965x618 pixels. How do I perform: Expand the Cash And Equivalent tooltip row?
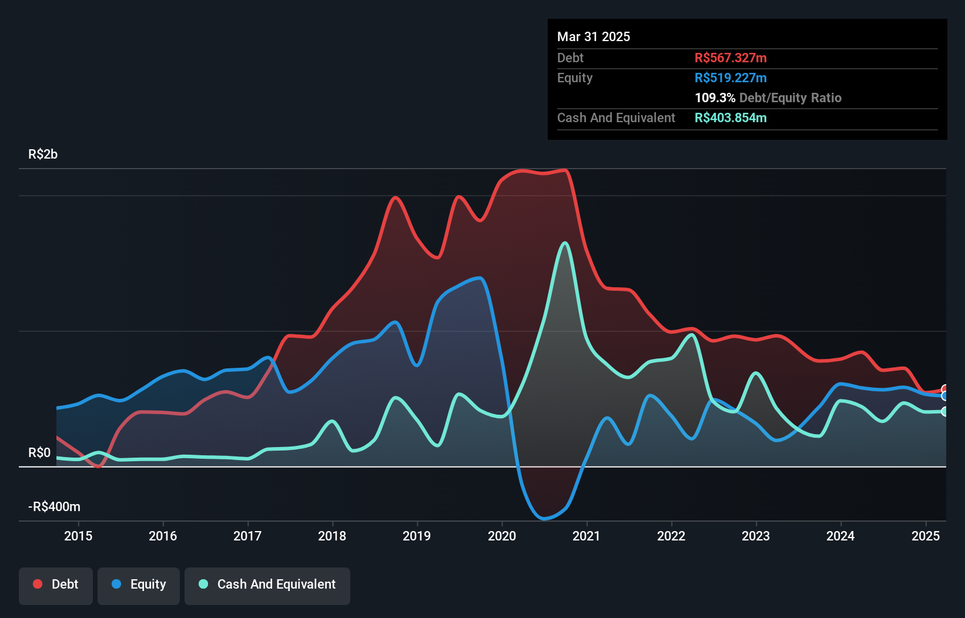click(616, 117)
